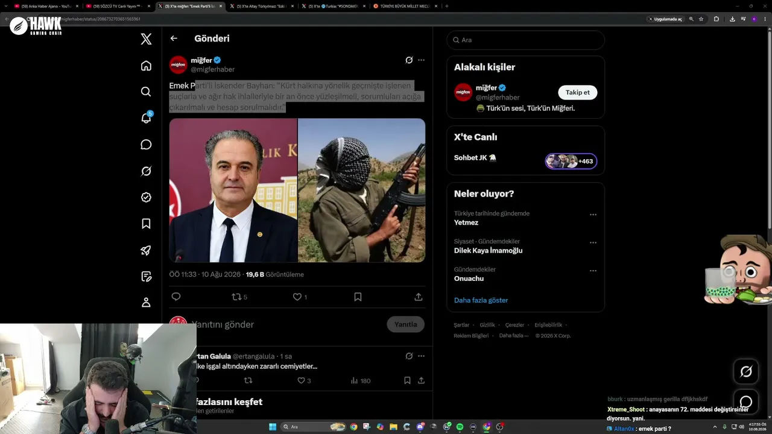Open the Dilek Kaya İmamoğlu trend

tap(488, 250)
